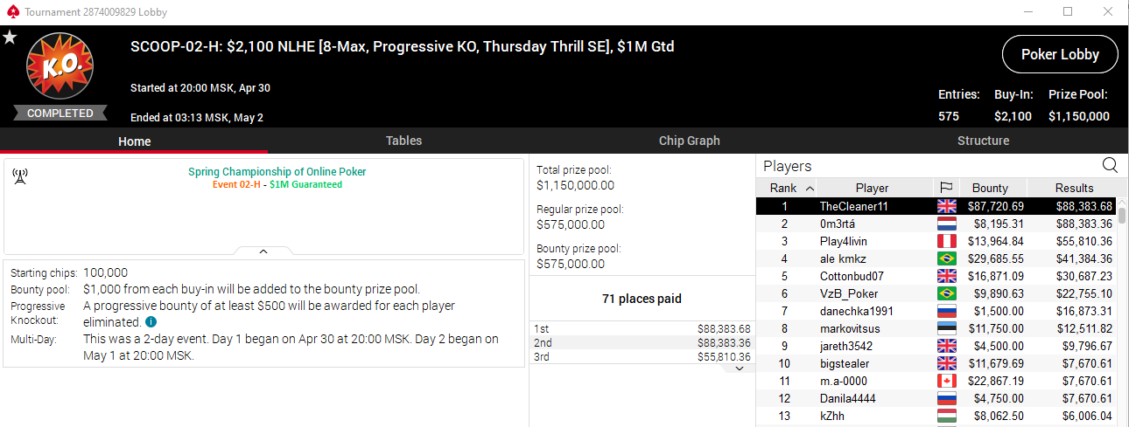The height and width of the screenshot is (427, 1129).
Task: Sort by the Bounty column header
Action: pyautogui.click(x=990, y=188)
